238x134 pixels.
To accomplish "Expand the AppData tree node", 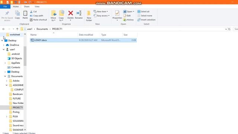I will pos(5,63).
